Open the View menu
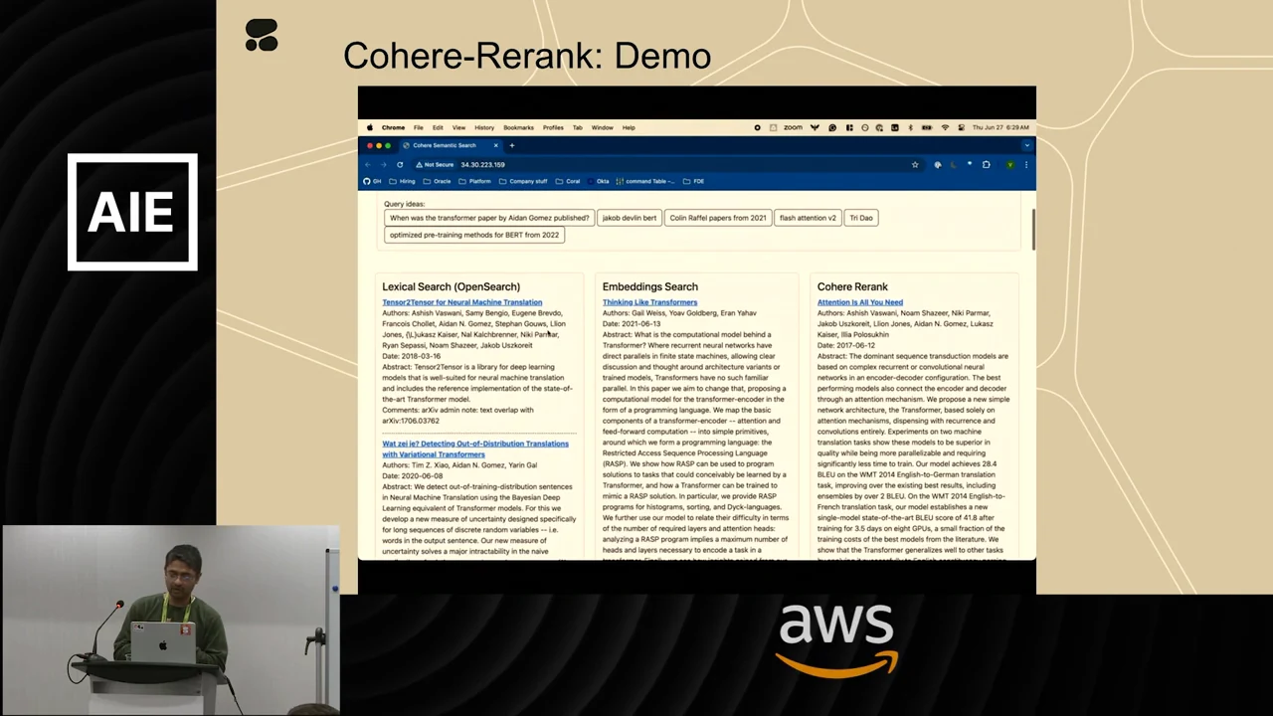This screenshot has width=1273, height=716. pyautogui.click(x=458, y=127)
